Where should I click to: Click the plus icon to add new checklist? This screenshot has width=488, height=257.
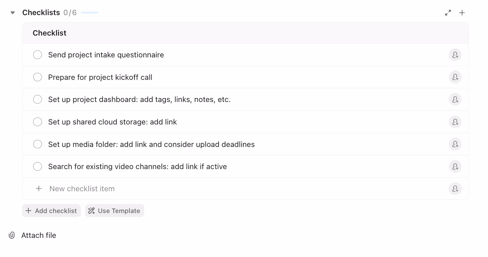[x=462, y=12]
